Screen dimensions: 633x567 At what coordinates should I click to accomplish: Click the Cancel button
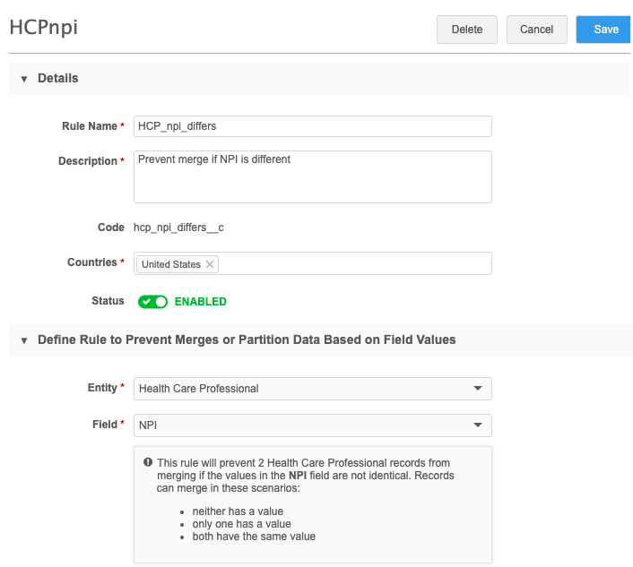[536, 30]
